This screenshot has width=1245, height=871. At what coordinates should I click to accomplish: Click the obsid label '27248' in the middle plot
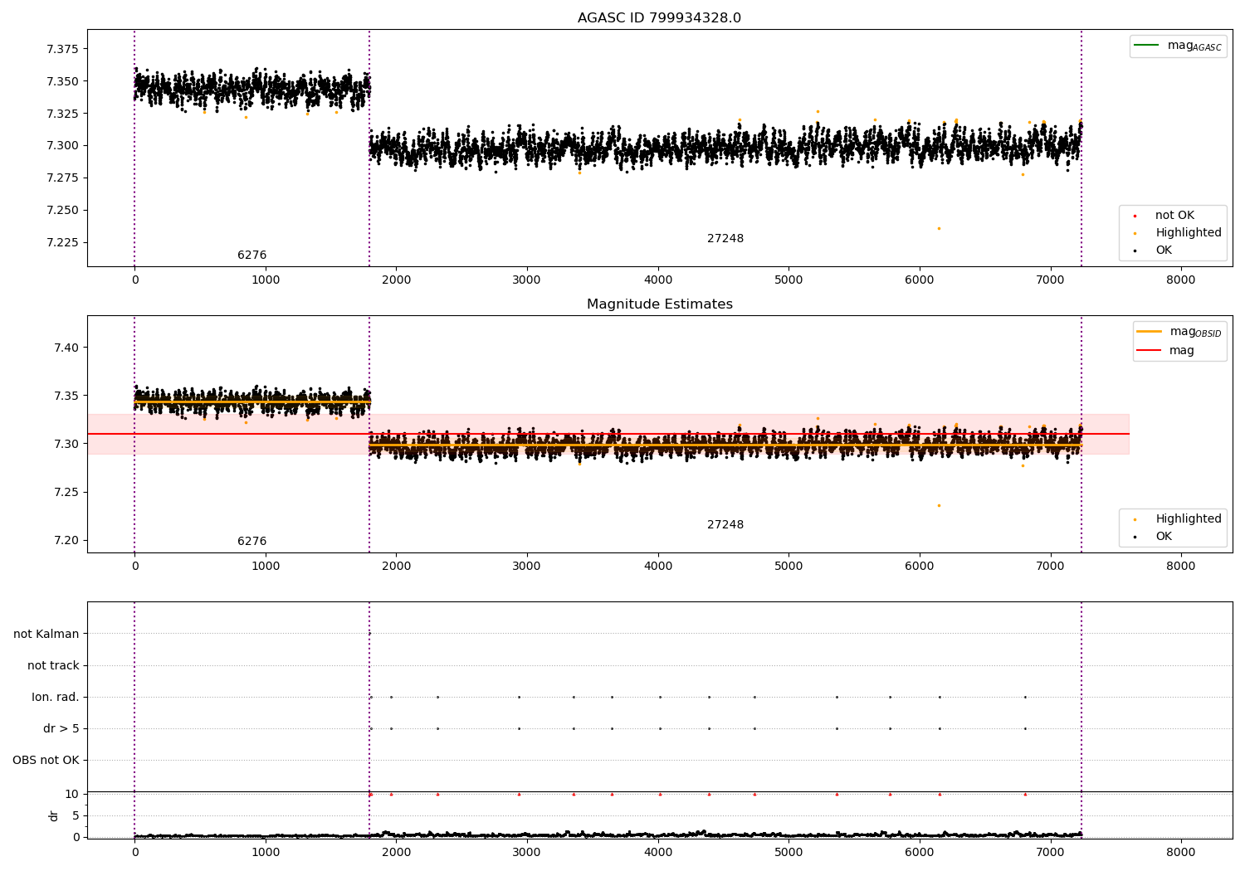pyautogui.click(x=725, y=525)
